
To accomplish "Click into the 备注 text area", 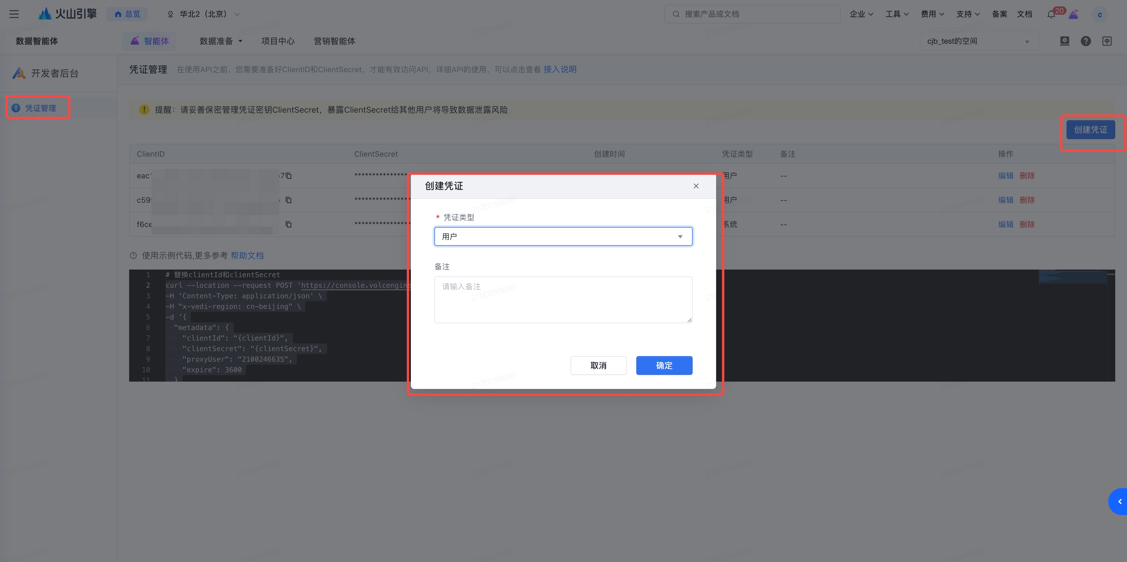I will point(563,299).
